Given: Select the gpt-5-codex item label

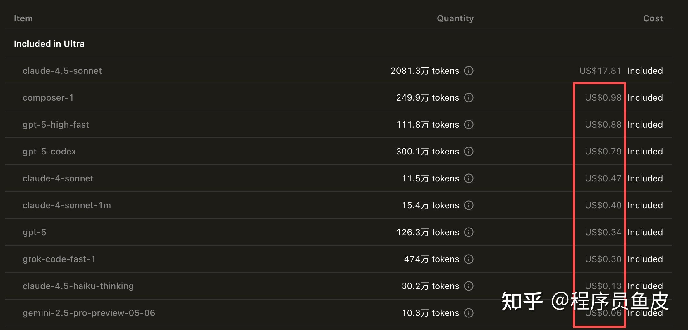Looking at the screenshot, I should tap(49, 152).
